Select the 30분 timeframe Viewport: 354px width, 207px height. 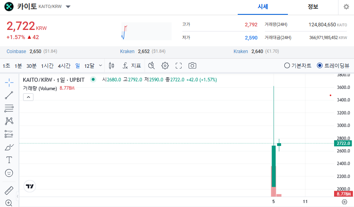click(31, 66)
